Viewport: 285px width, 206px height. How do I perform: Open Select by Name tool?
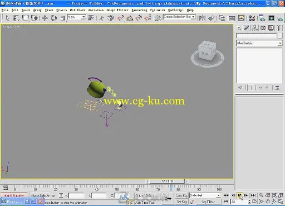[16, 18]
